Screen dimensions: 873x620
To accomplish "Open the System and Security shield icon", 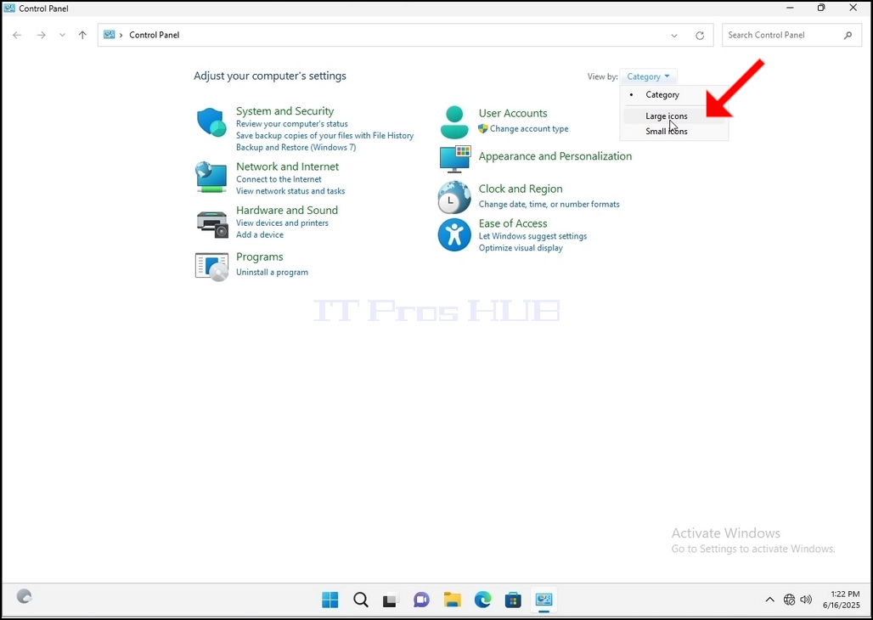I will pos(211,122).
